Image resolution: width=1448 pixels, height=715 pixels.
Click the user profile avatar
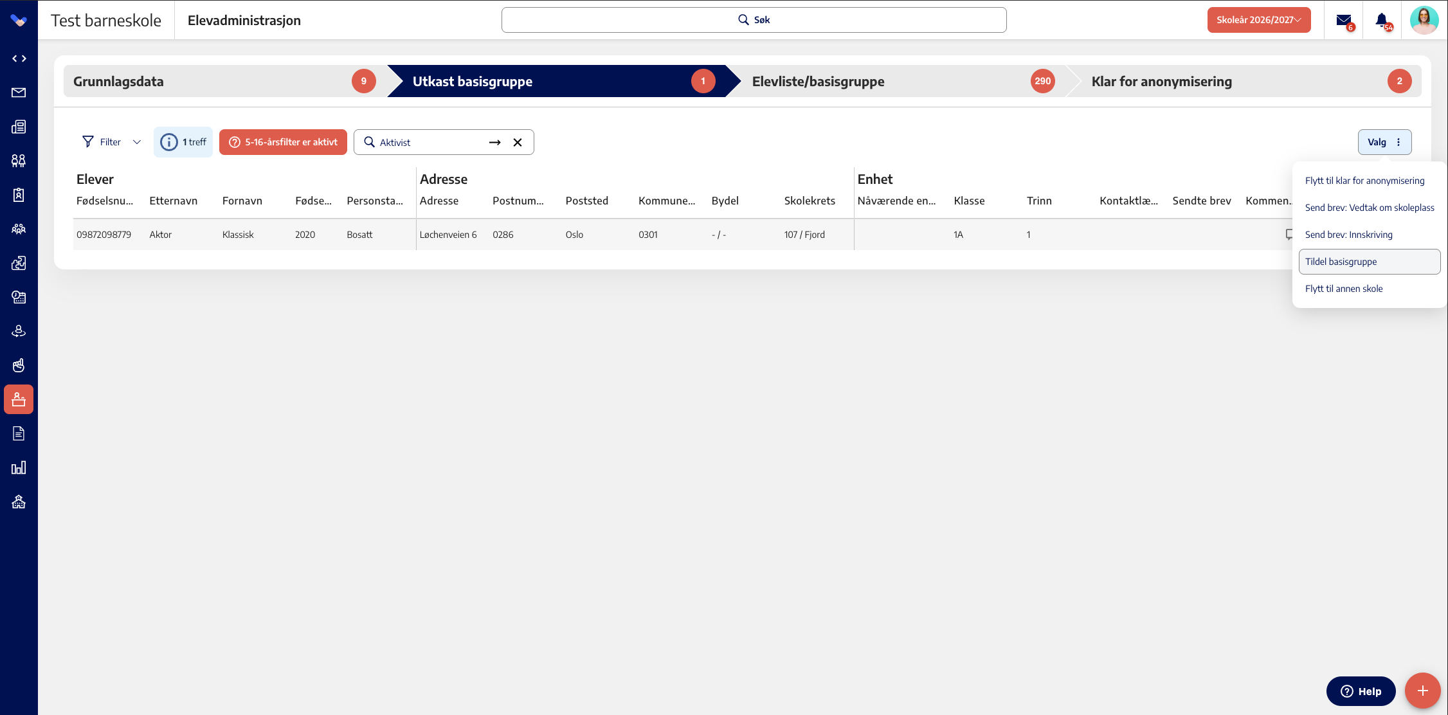pos(1424,20)
